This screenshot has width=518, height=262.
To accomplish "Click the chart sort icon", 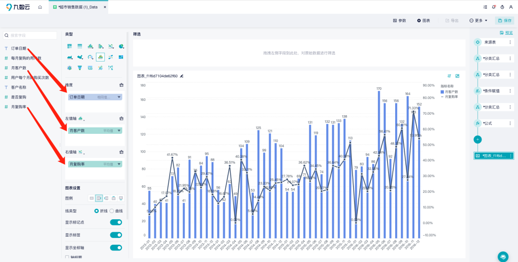I will pyautogui.click(x=449, y=76).
